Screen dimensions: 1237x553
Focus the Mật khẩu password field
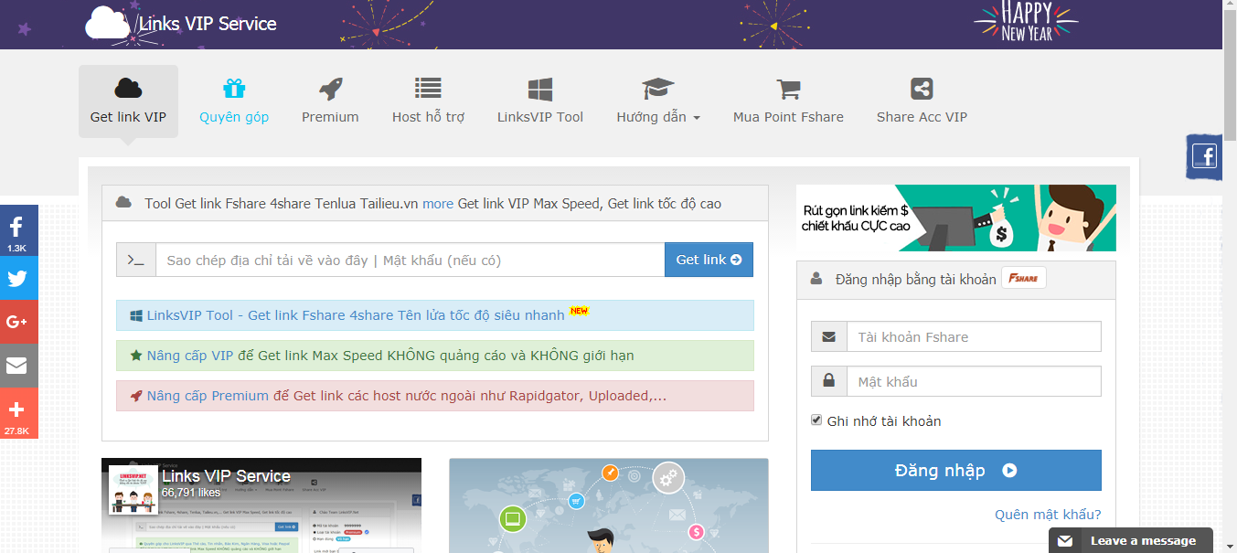click(974, 381)
